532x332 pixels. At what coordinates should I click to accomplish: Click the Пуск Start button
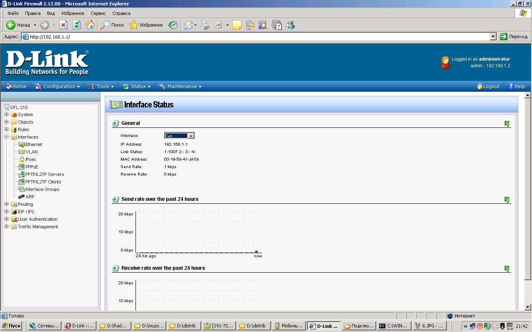(x=12, y=326)
